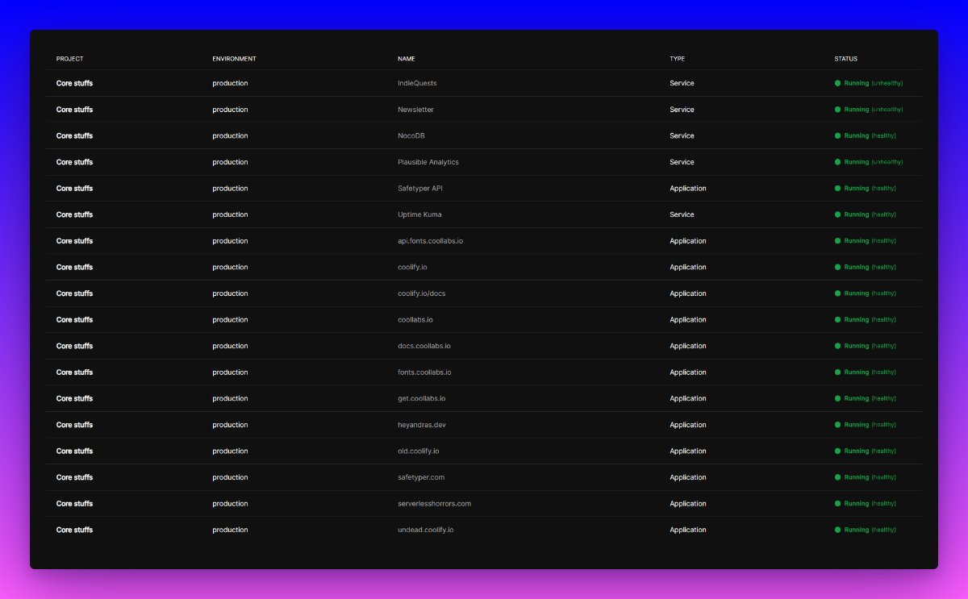Select the heyandras.dev name cell
This screenshot has height=599, width=968.
point(422,425)
